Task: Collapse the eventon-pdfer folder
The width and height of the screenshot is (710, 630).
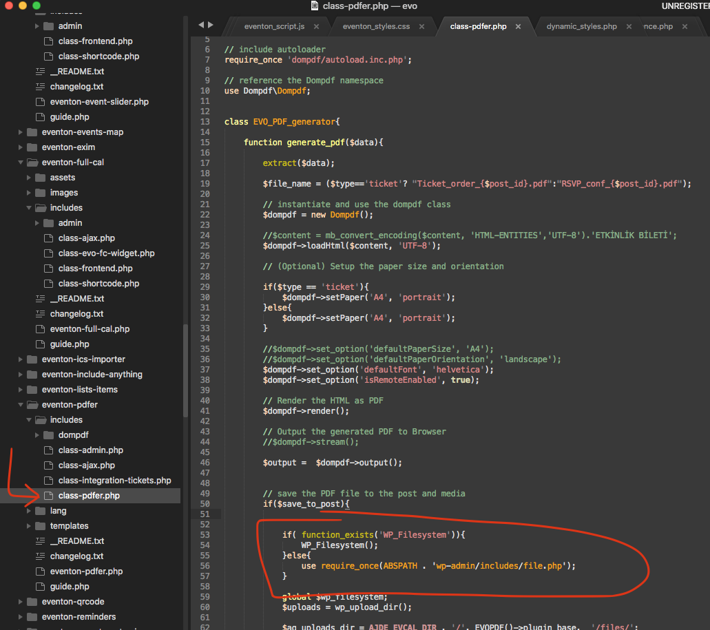Action: (x=21, y=405)
